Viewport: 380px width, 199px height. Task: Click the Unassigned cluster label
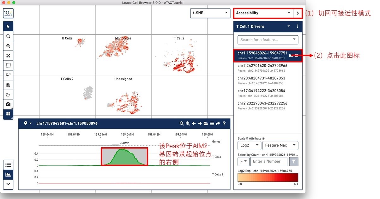123,79
